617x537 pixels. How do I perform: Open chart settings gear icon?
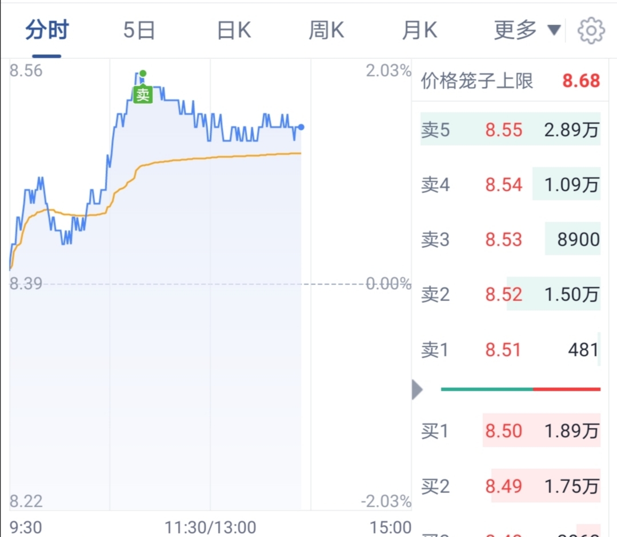pyautogui.click(x=591, y=30)
